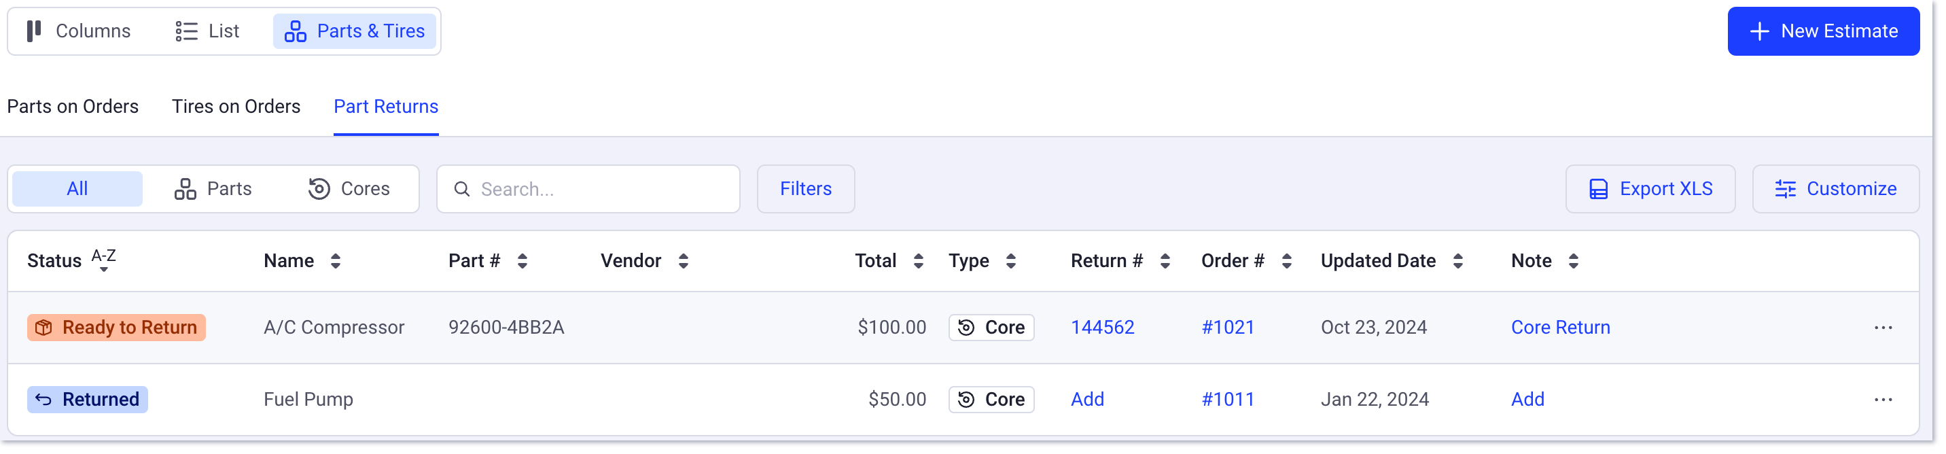Click the New Estimate button
Screen dimensions: 1946x454
[x=1824, y=31]
